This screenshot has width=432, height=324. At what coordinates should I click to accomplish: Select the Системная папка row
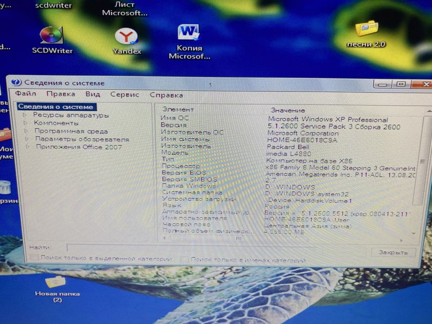(288, 193)
